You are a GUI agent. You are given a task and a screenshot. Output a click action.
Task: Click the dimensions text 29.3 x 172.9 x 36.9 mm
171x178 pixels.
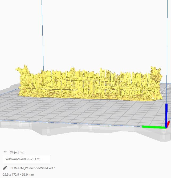point(18,175)
